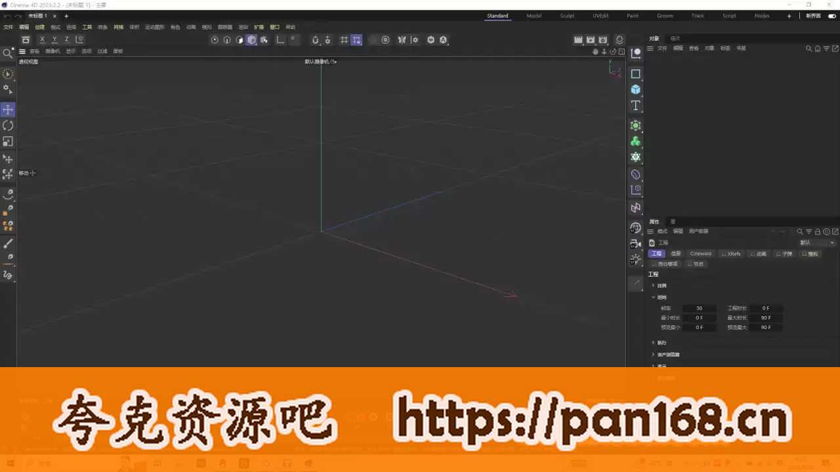Screen dimensions: 840x472
Task: Click Render to Picture Viewer icon
Action: coord(591,40)
